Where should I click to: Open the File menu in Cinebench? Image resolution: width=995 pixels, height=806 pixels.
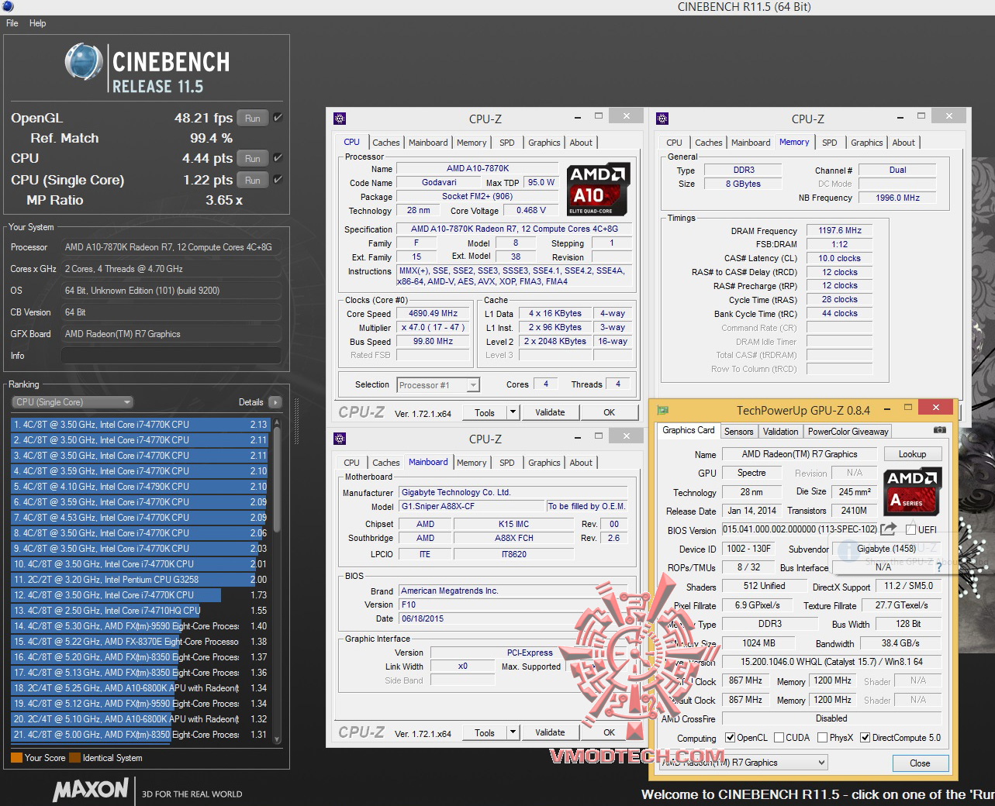tap(12, 23)
